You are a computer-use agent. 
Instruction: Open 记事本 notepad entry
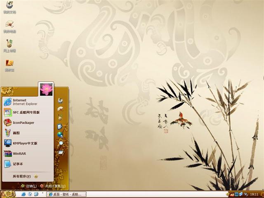[x=28, y=164]
